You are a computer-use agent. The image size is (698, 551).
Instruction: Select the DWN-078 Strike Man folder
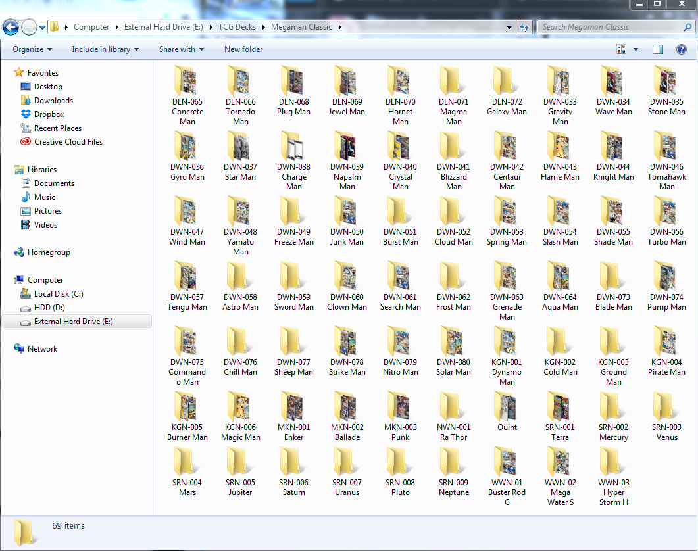pyautogui.click(x=347, y=350)
